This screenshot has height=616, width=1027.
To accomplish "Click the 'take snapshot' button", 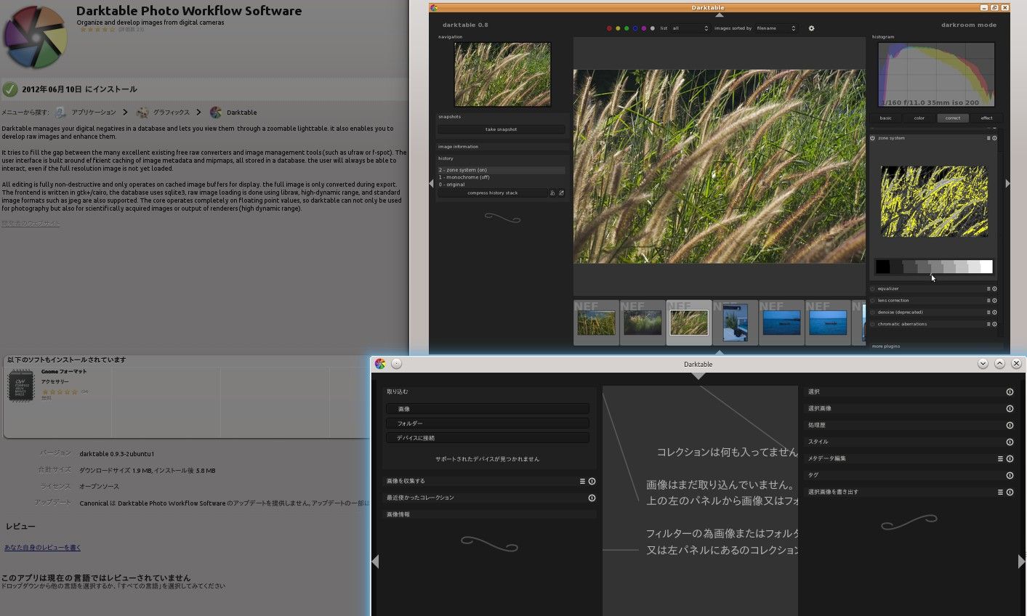I will [x=501, y=129].
